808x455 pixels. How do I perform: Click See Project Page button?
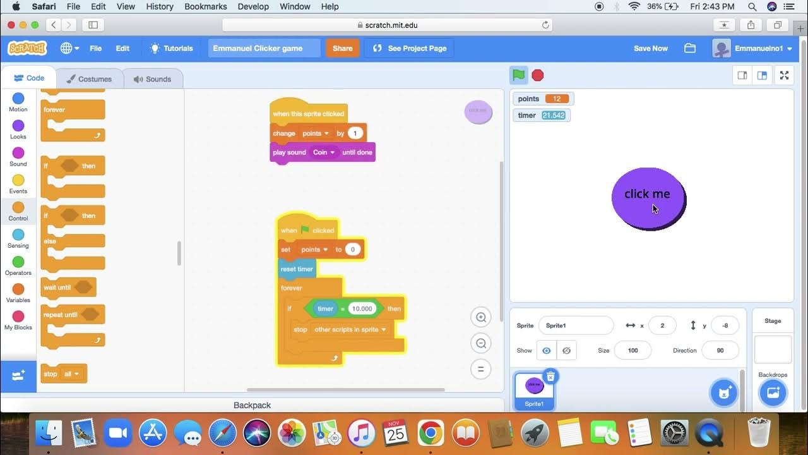[x=409, y=48]
